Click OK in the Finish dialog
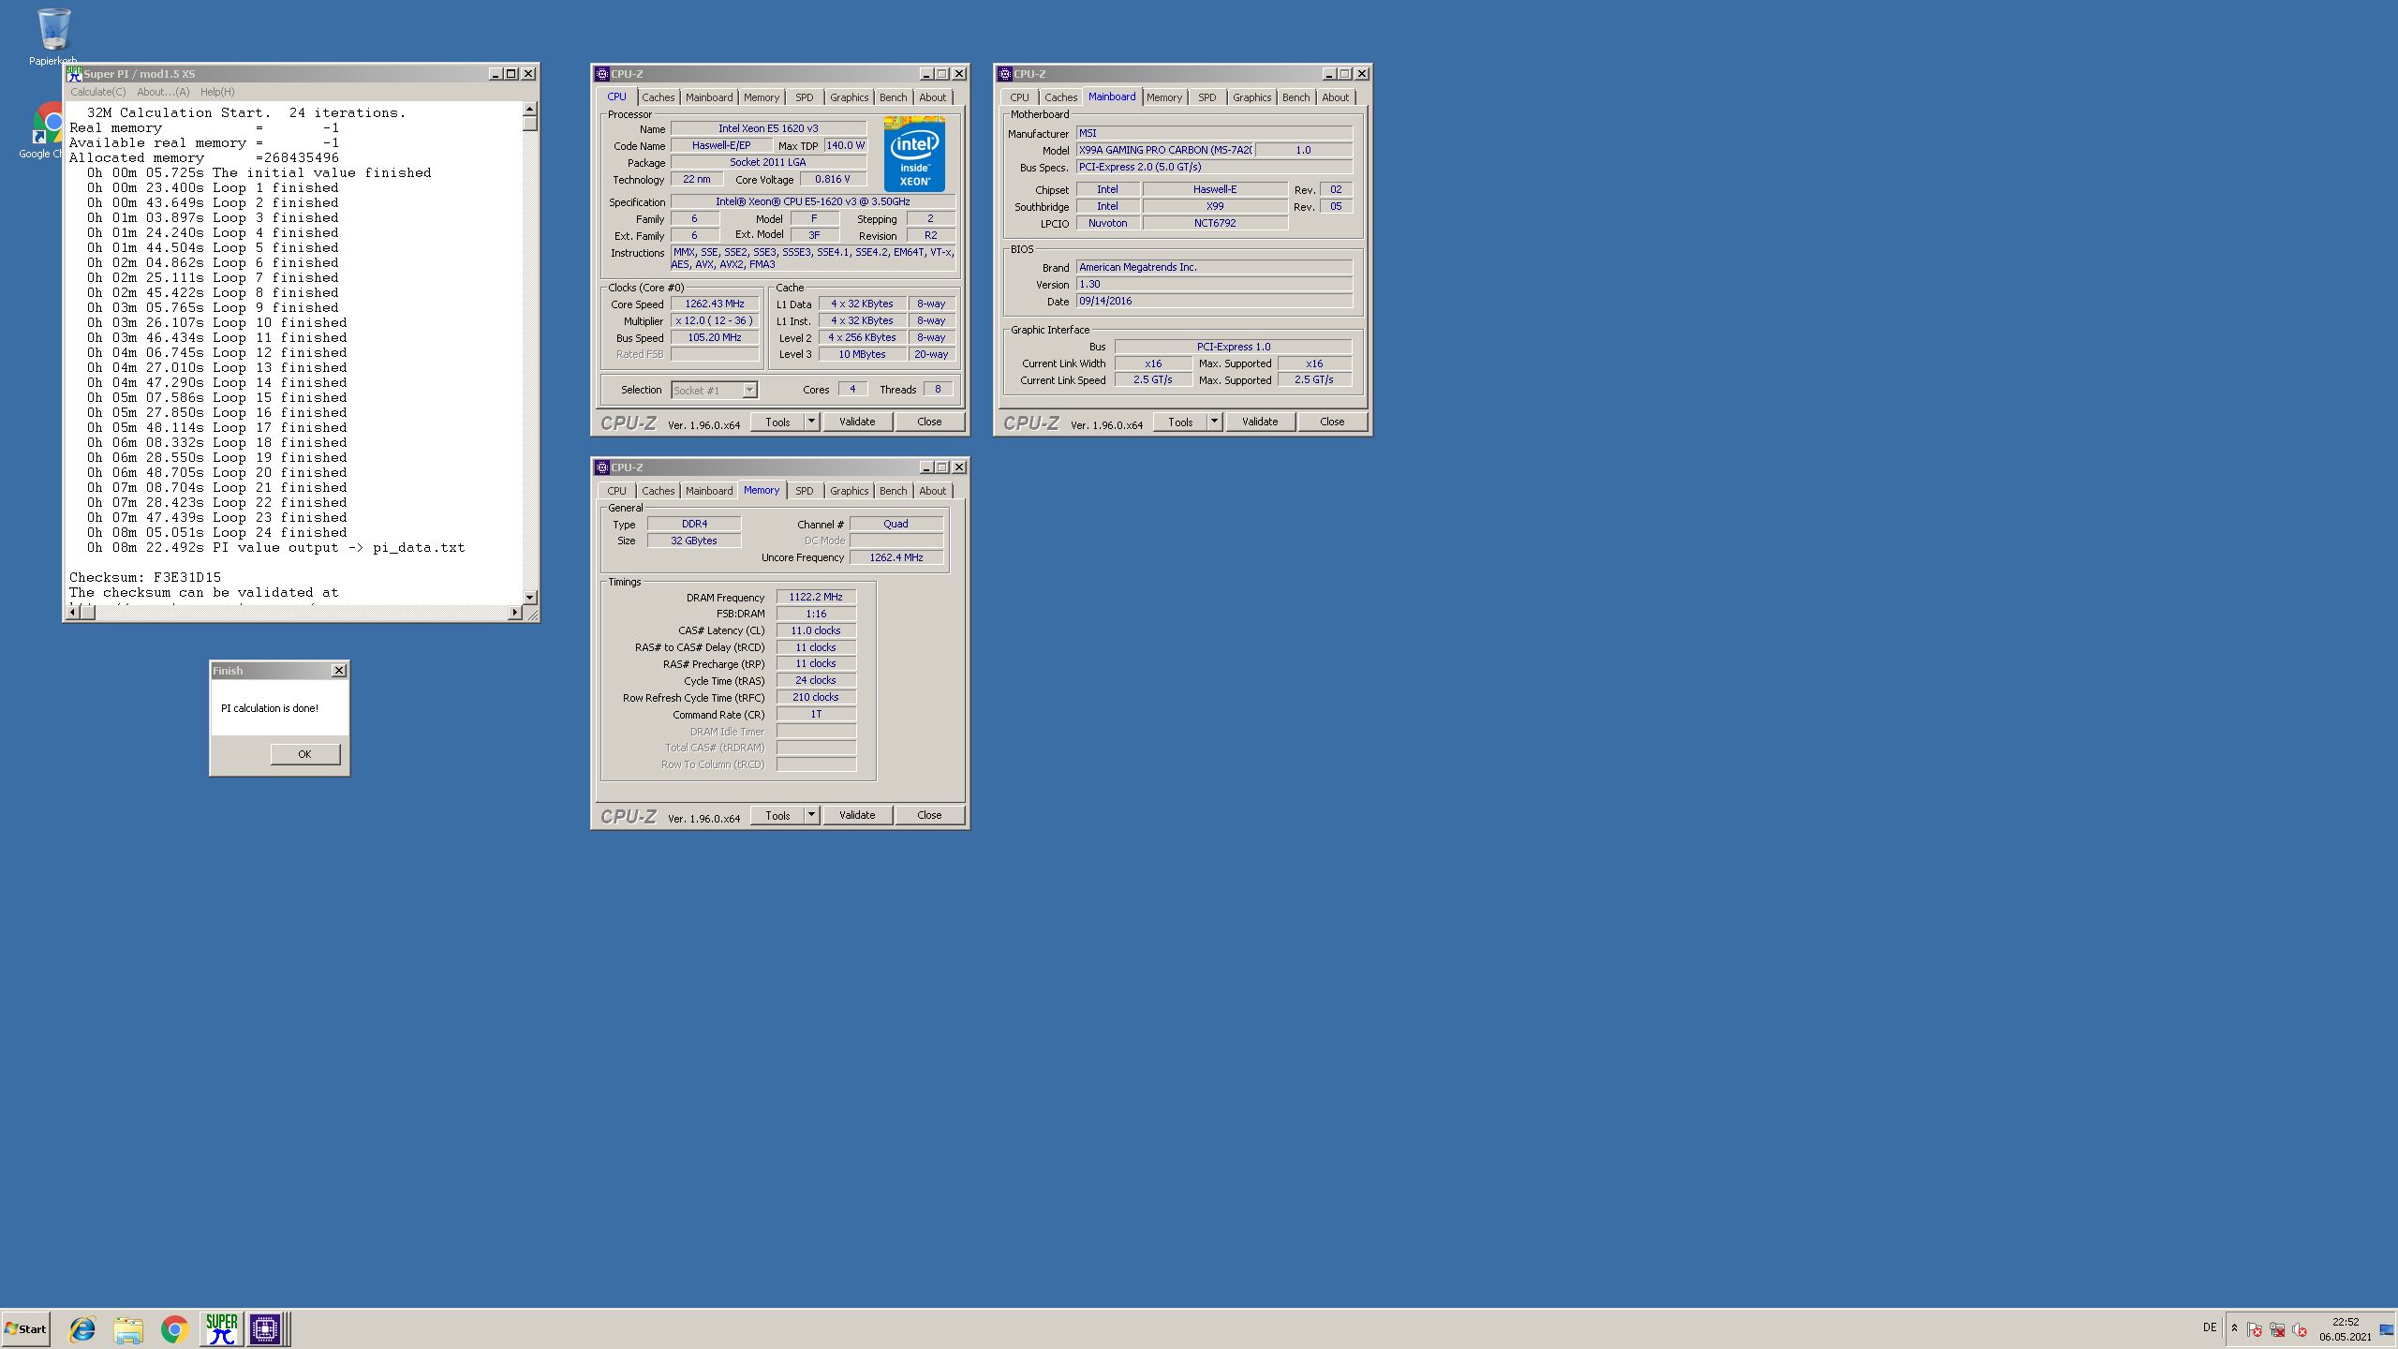This screenshot has width=2398, height=1349. (x=304, y=754)
